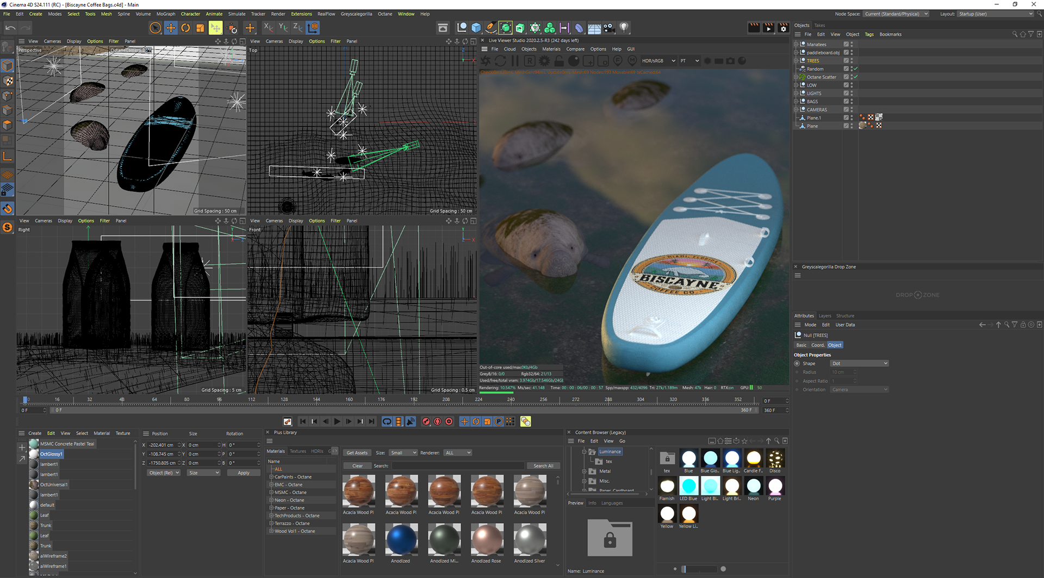
Task: Click the Undo arrow icon
Action: [10, 28]
